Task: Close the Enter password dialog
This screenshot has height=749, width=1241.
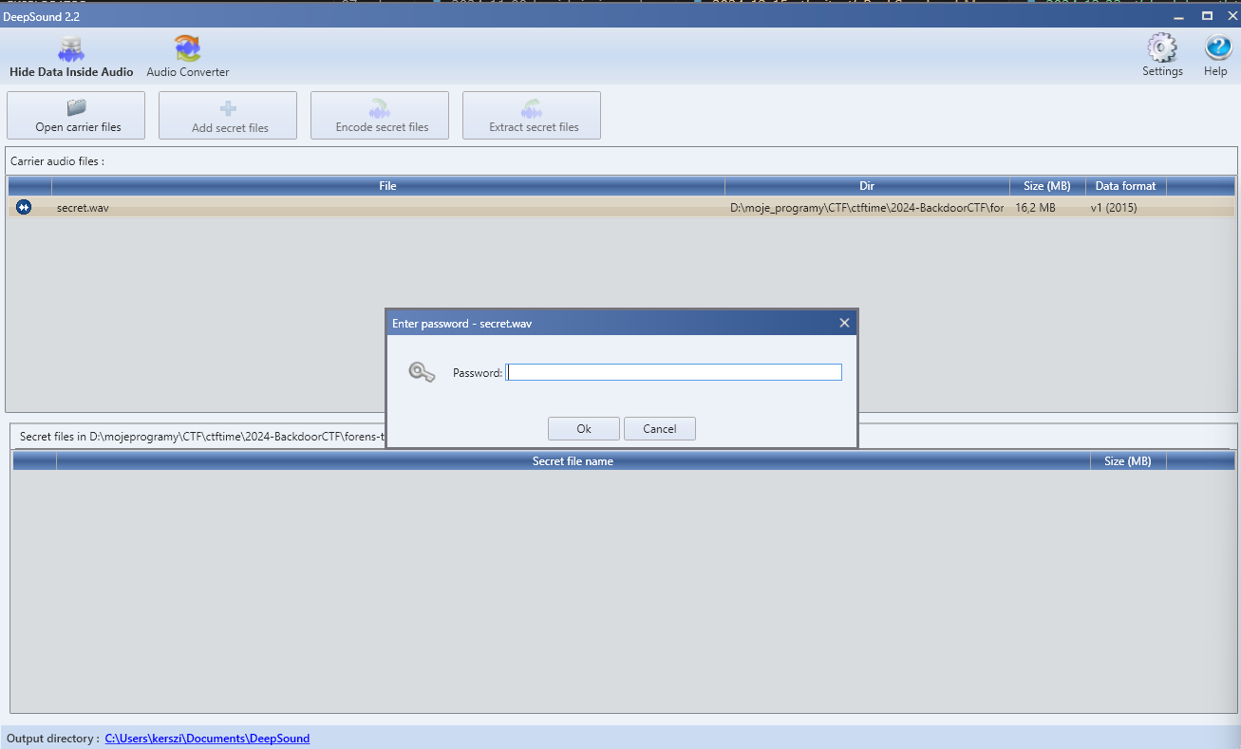Action: tap(844, 323)
